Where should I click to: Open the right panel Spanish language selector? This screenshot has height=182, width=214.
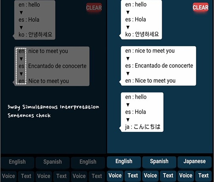point(159,161)
